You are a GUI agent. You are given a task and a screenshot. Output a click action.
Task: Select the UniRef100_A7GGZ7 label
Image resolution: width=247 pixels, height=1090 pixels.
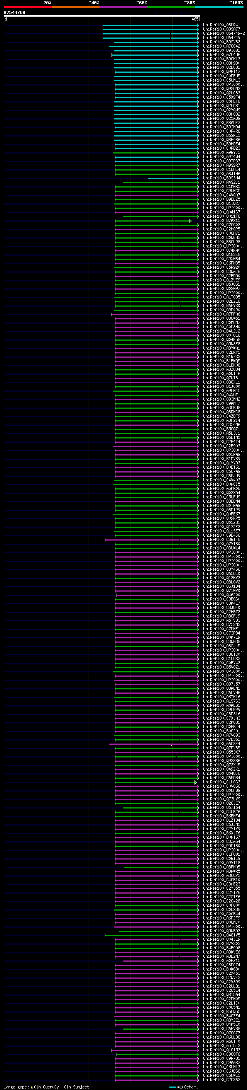click(x=221, y=1033)
